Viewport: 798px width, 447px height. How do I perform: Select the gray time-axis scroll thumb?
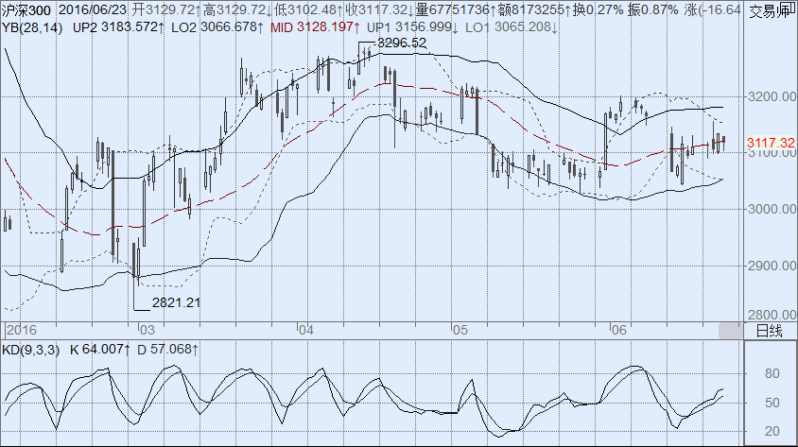(x=730, y=331)
